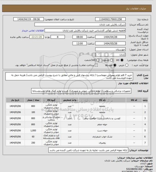Click the request number field 1104092179001258
This screenshot has height=172, width=156.
(110, 19)
